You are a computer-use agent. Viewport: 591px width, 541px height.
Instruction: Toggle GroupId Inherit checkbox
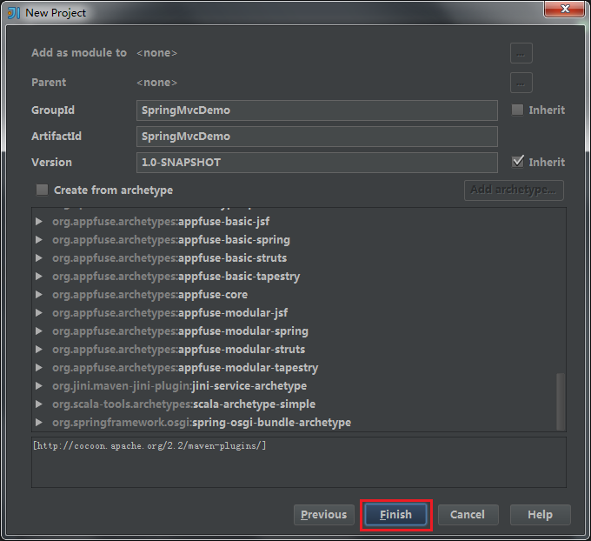pos(517,110)
